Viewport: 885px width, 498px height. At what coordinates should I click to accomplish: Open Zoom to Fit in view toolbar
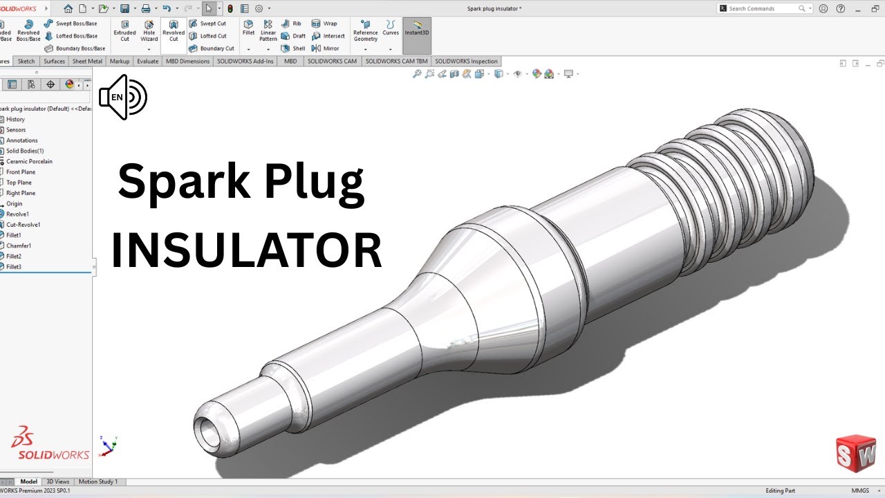[417, 74]
